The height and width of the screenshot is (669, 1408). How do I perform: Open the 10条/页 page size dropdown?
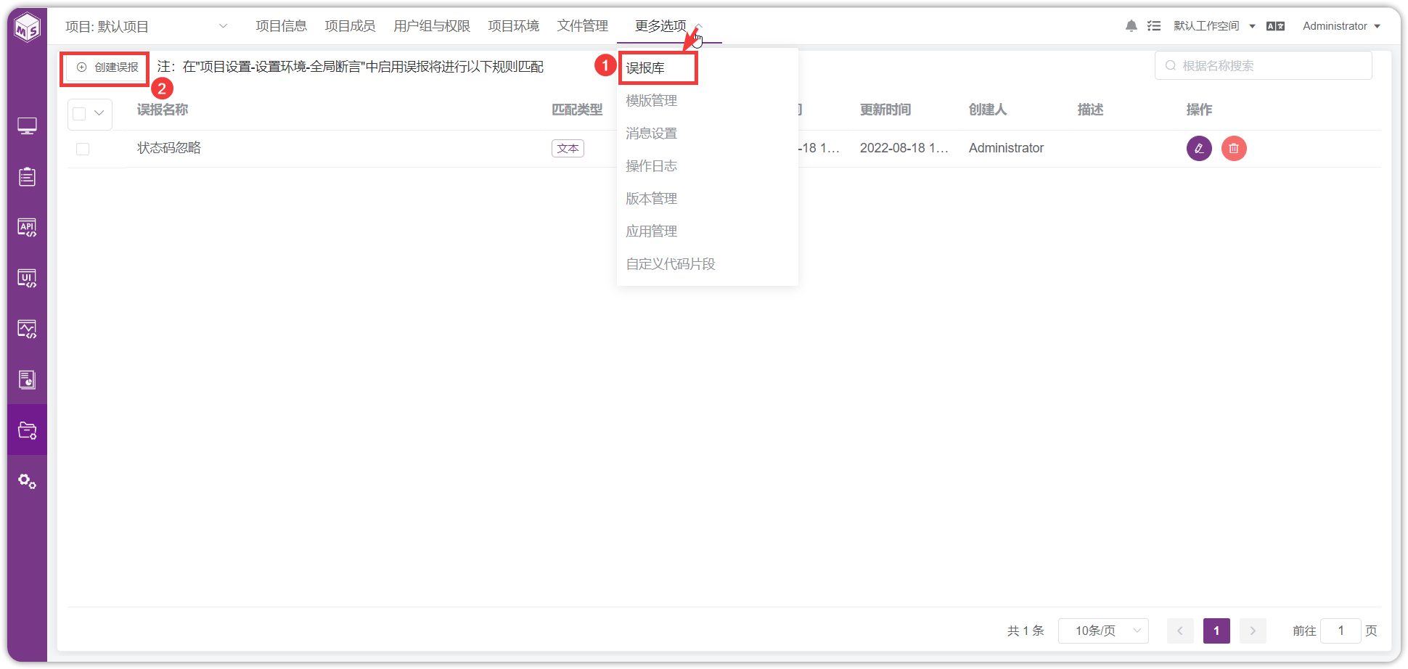[x=1103, y=631]
